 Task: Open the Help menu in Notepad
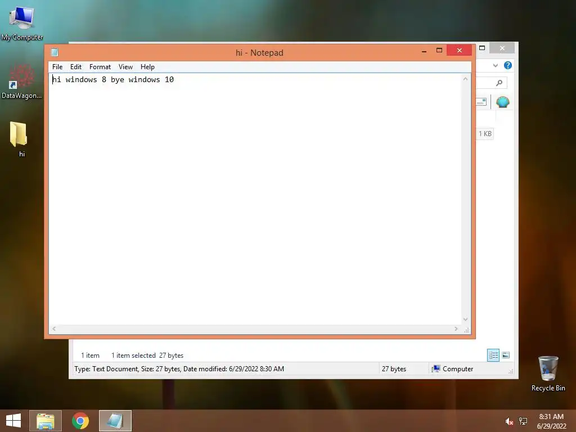[147, 67]
